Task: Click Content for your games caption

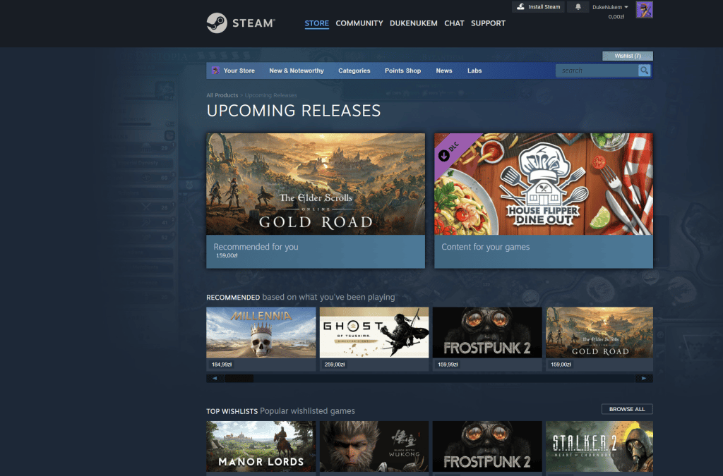Action: click(x=486, y=247)
